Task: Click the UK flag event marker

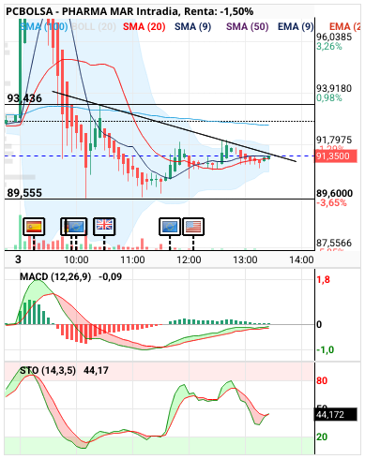Action: [x=104, y=227]
